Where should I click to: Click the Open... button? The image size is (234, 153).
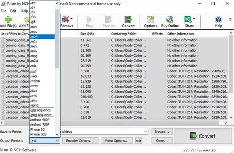click(x=162, y=140)
